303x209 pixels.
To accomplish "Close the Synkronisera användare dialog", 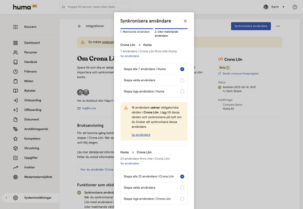I will click(x=185, y=21).
